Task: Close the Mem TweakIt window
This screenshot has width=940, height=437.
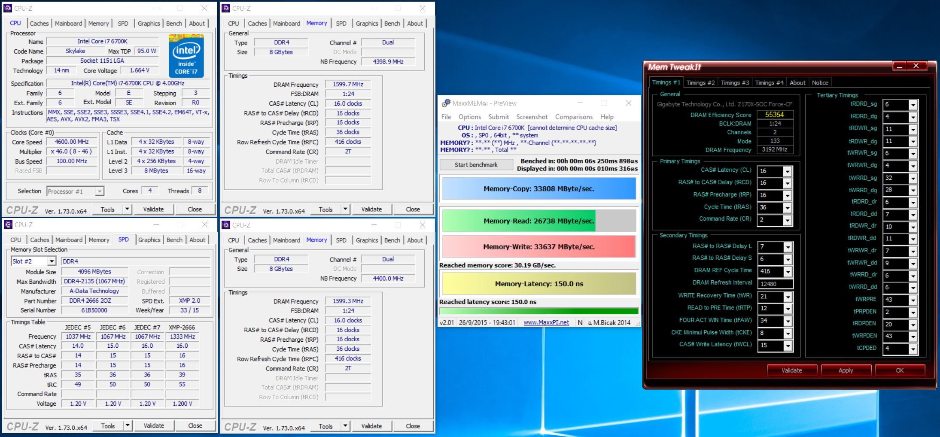Action: click(916, 66)
